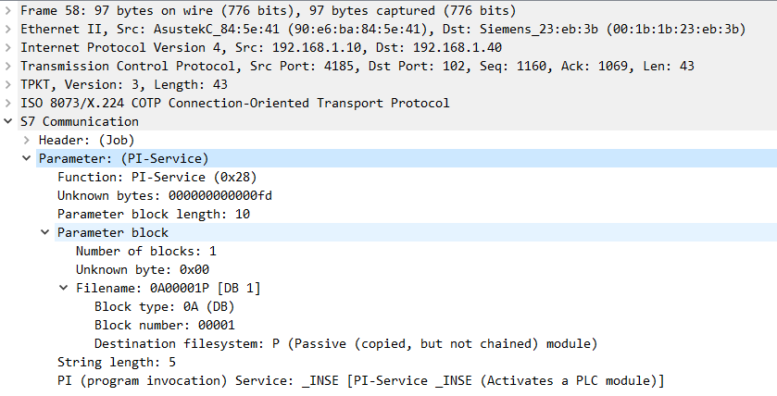Expand the Ethernet II section arrow
The width and height of the screenshot is (777, 396).
pos(8,29)
